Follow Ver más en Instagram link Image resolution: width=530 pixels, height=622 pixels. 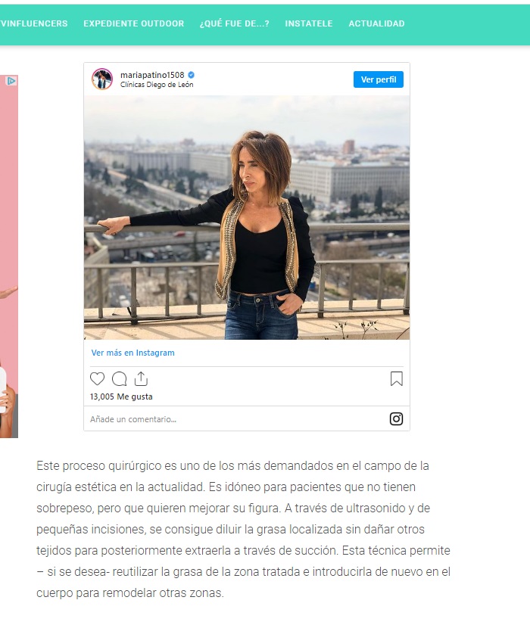tap(133, 353)
